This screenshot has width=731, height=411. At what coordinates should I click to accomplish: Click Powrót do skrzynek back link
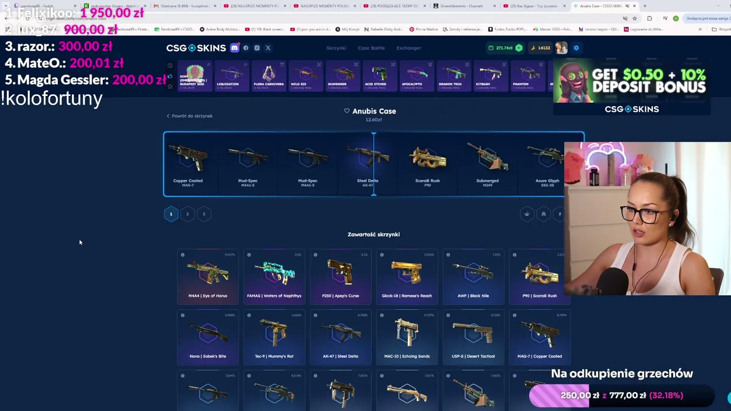[x=190, y=116]
